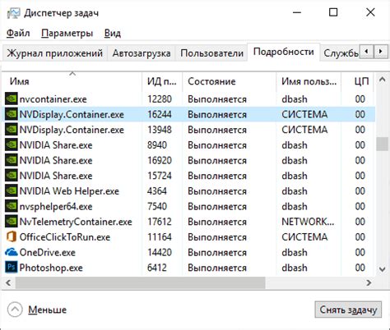This screenshot has height=330, width=390.
Task: Click Выполняется status in Photoshop.exe row
Action: tap(217, 268)
